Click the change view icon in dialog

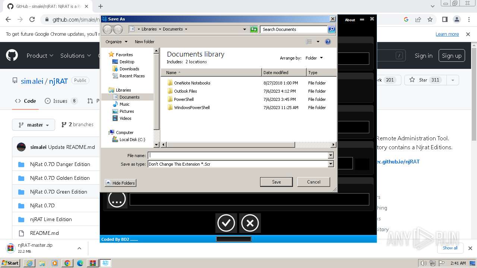point(309,42)
